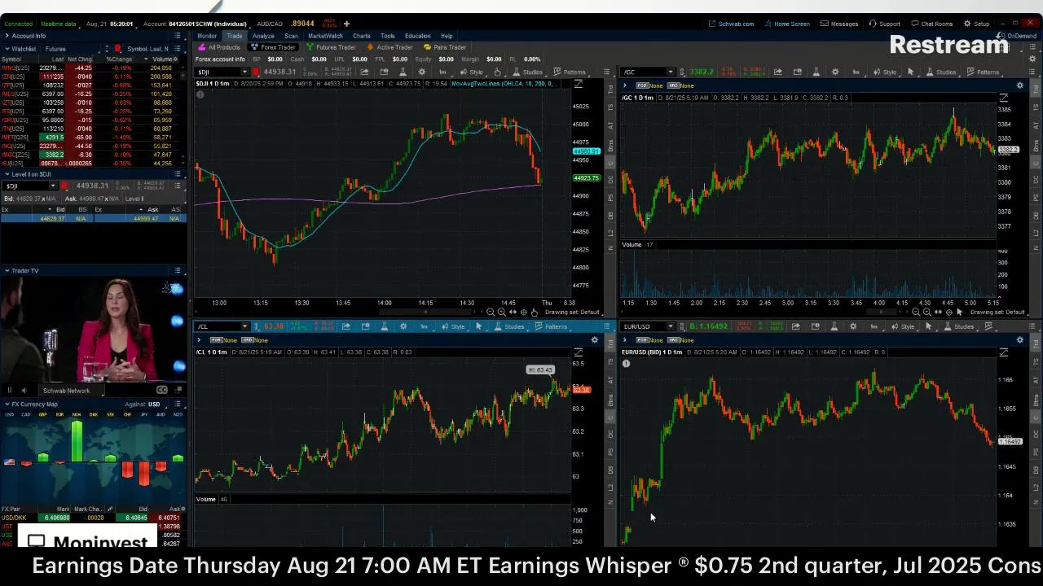The image size is (1043, 586).
Task: Open Style menu on $DJI chart
Action: pos(473,72)
